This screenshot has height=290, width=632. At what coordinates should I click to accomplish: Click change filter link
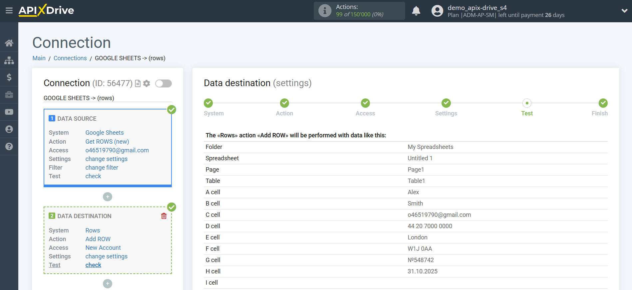coord(102,168)
